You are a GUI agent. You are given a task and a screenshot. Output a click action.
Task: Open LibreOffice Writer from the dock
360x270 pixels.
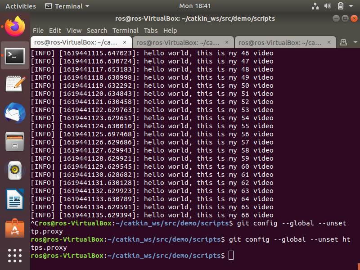(x=15, y=199)
